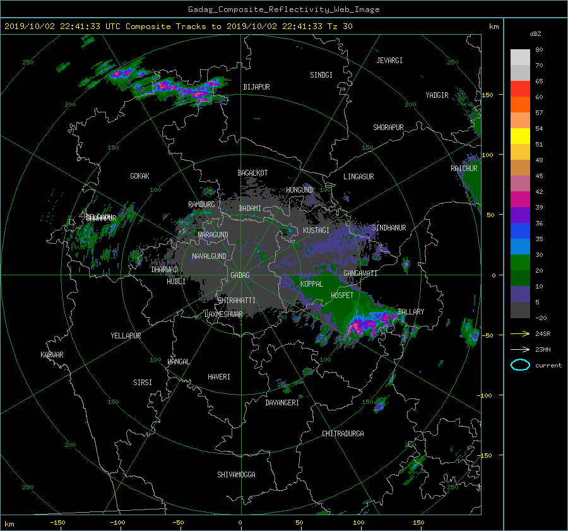Click the YELLAPUR city label
568x531 pixels.
pos(126,336)
